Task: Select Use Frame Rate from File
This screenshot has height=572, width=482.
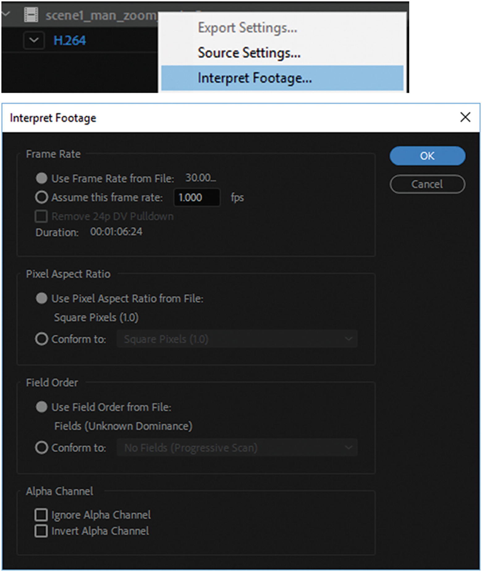Action: 42,178
